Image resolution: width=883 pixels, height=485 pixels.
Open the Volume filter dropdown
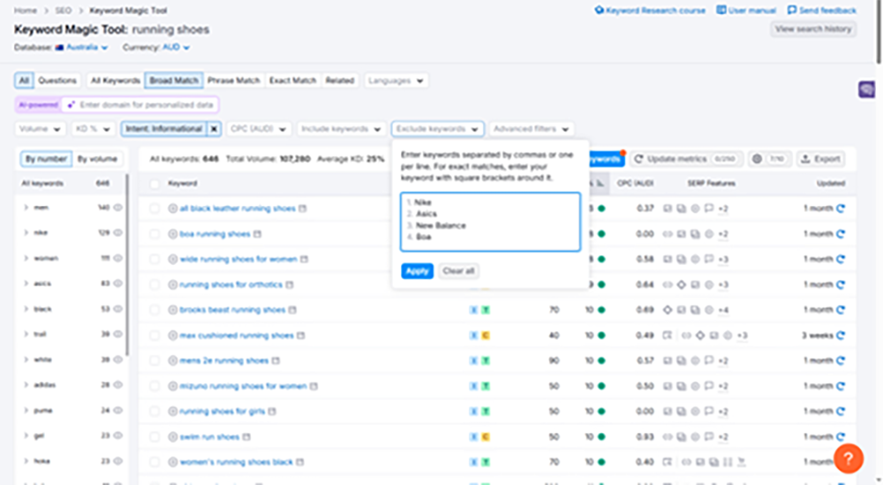42,129
